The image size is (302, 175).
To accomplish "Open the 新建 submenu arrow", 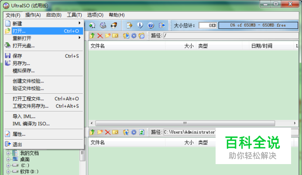I will click(x=79, y=23).
